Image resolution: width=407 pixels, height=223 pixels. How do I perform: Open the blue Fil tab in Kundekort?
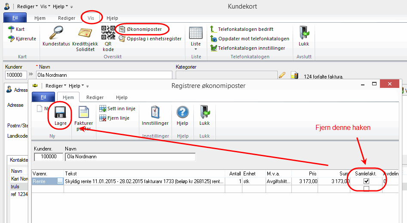pyautogui.click(x=15, y=18)
